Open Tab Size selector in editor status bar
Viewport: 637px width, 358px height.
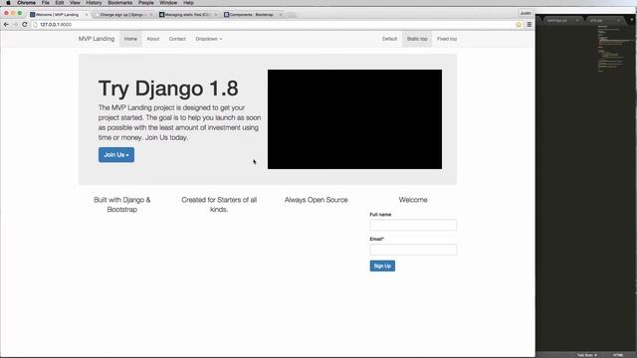587,355
